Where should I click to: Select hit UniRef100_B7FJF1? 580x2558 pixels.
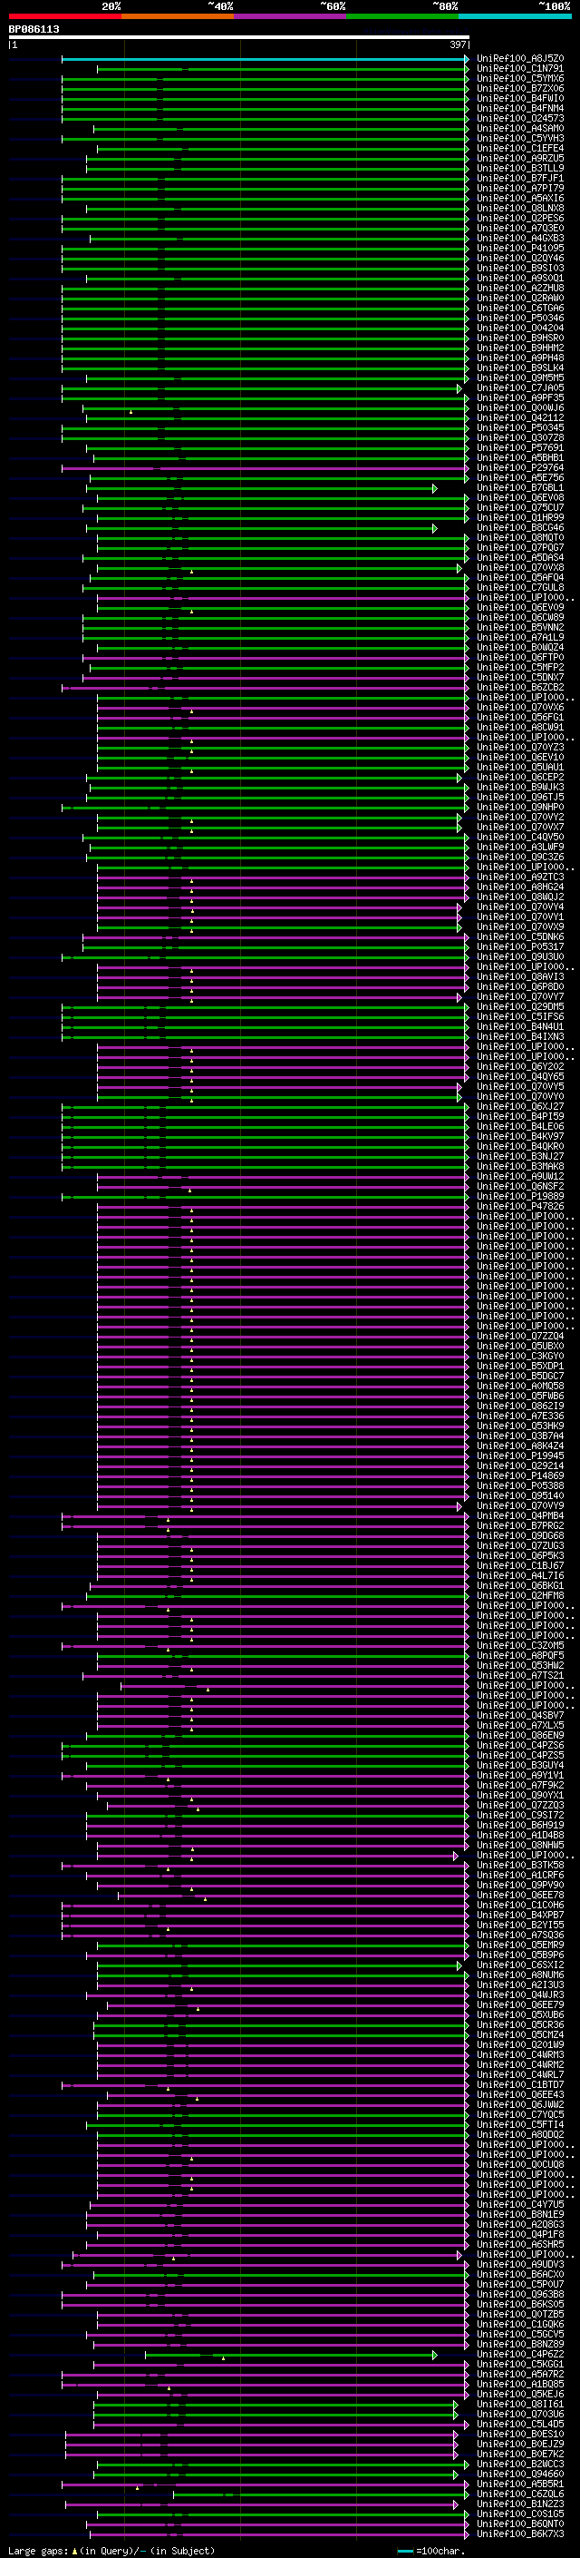tap(520, 178)
